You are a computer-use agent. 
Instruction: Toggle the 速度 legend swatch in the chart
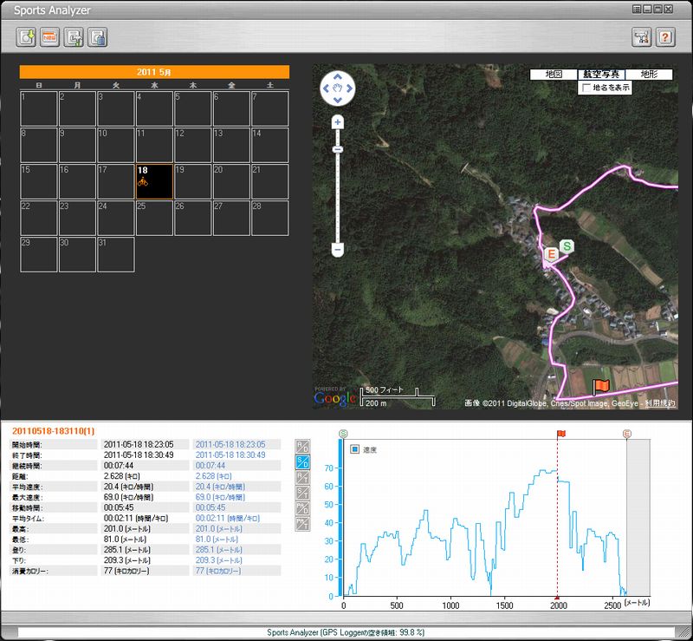point(354,449)
